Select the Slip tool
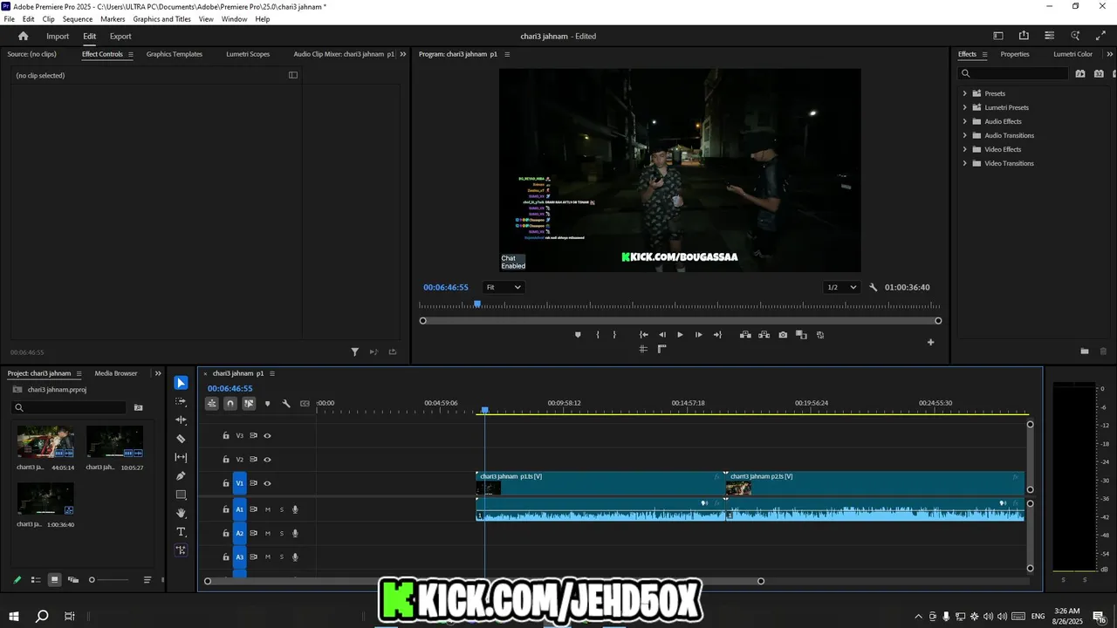Viewport: 1117px width, 628px height. coord(181,457)
